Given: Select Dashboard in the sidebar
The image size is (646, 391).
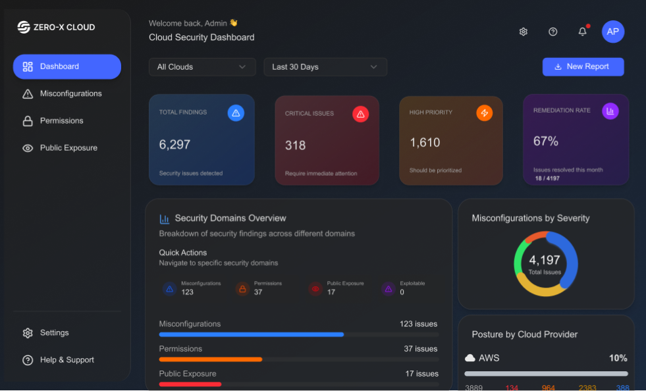Looking at the screenshot, I should 67,66.
